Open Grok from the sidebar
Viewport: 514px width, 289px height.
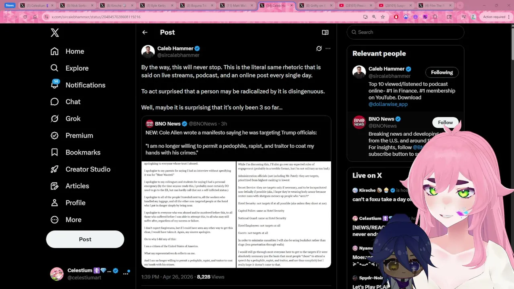tap(65, 119)
